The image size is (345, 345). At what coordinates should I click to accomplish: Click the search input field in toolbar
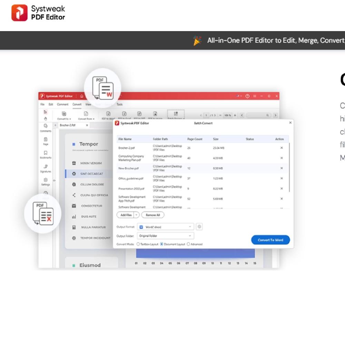tap(258, 115)
